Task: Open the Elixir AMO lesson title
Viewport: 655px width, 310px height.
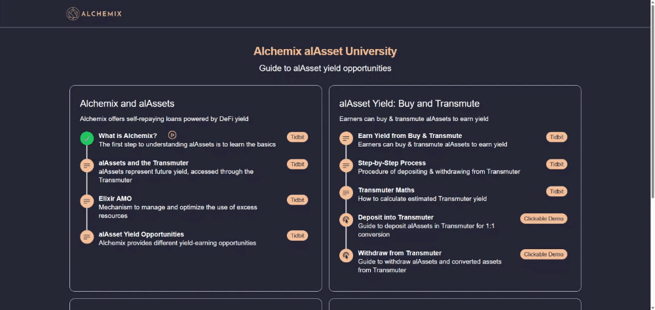Action: [115, 198]
